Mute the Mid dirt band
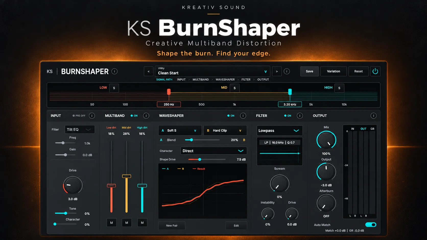The height and width of the screenshot is (240, 427). 127,223
